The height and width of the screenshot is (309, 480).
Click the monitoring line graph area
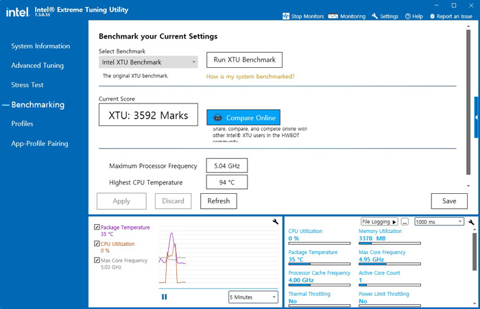(218, 257)
